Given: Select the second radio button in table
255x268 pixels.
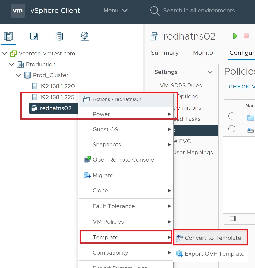Looking at the screenshot, I should pyautogui.click(x=232, y=129).
